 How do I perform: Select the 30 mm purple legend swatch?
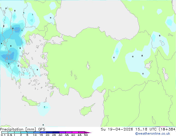(x=62, y=132)
